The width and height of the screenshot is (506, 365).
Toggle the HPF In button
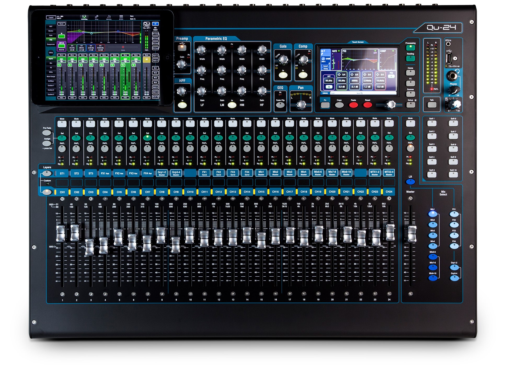(x=182, y=105)
